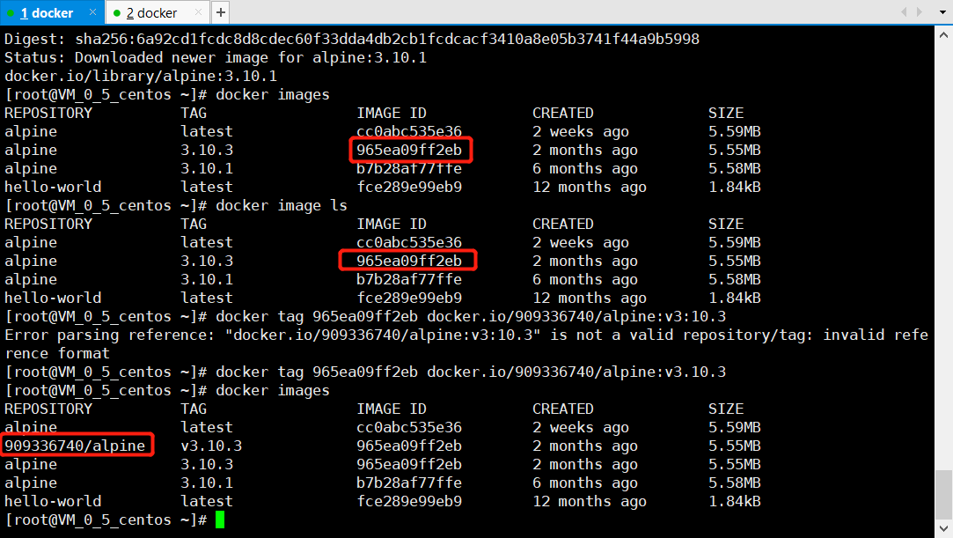
Task: Click the green status dot on "1 docker"
Action: tap(11, 13)
